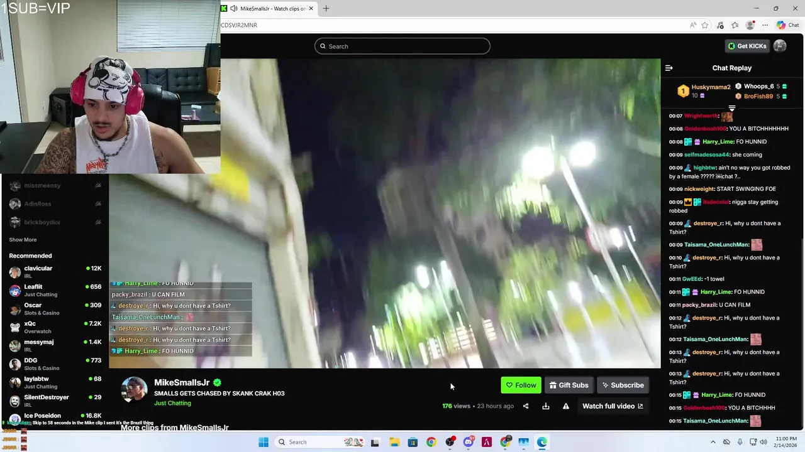Click the AdinRoss followed channel
This screenshot has width=805, height=452.
point(55,204)
